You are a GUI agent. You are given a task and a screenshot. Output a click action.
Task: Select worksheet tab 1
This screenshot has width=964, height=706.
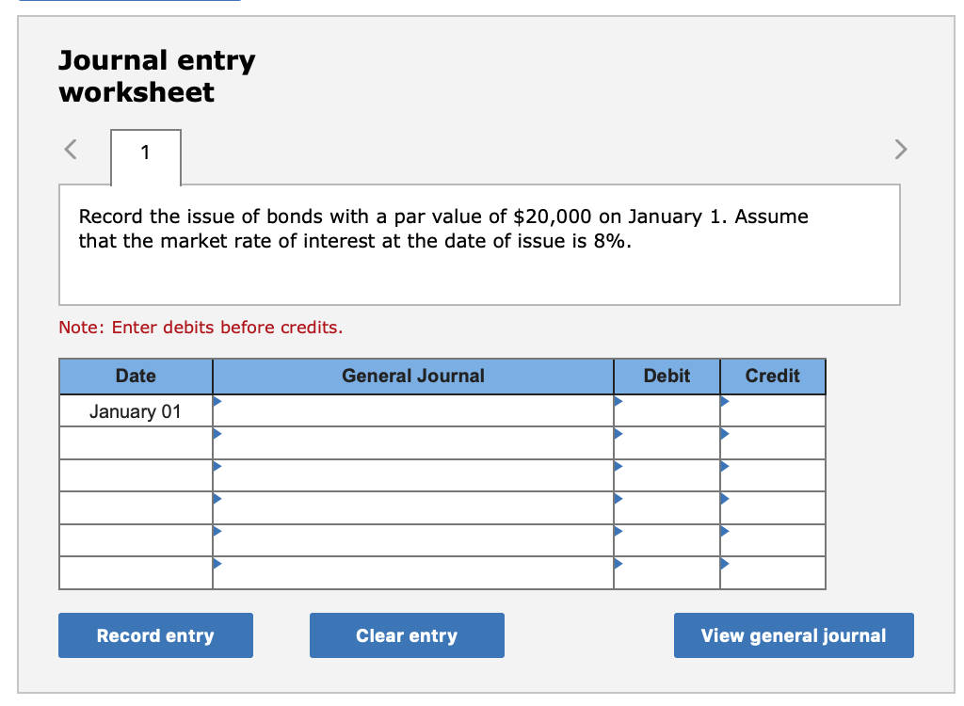point(145,153)
